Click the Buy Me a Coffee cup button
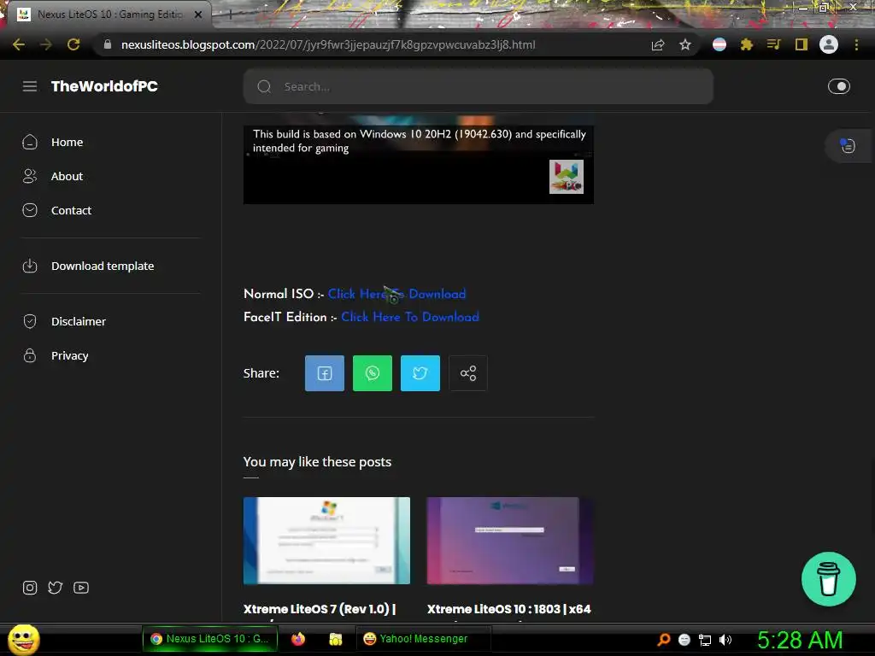The height and width of the screenshot is (656, 875). [829, 579]
